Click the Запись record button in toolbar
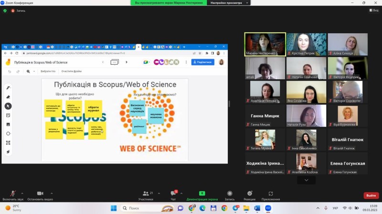The image size is (382, 214). click(x=230, y=195)
